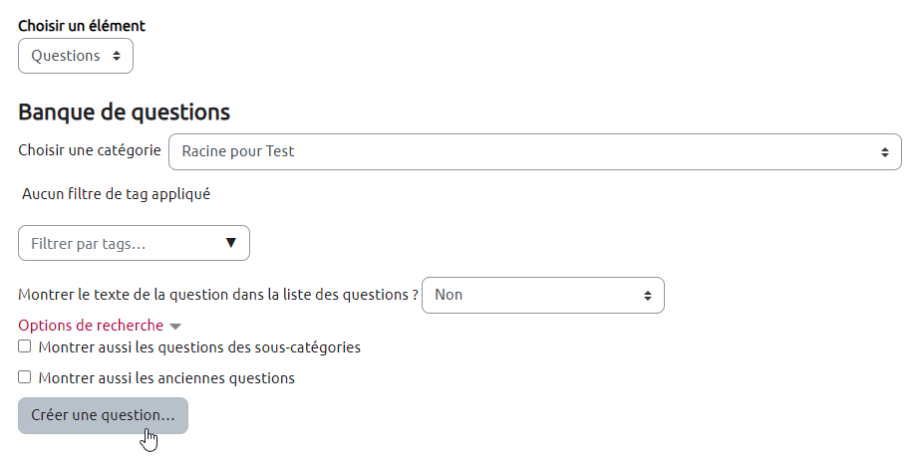Click the "Choisir une catégorie" label
The height and width of the screenshot is (457, 916).
coord(90,150)
